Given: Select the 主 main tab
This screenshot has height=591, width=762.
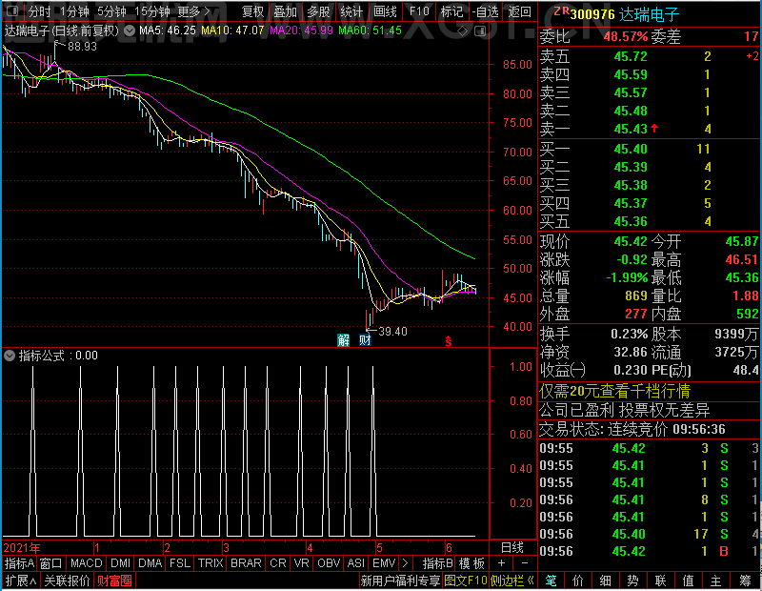Looking at the screenshot, I should [x=716, y=581].
